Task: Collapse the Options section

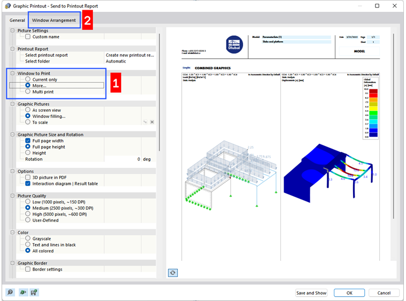Action: [x=12, y=171]
